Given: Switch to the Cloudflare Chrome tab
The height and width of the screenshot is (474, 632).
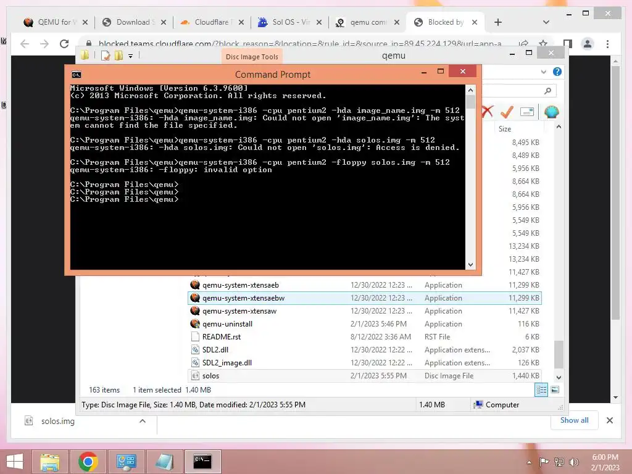Looking at the screenshot, I should (212, 22).
